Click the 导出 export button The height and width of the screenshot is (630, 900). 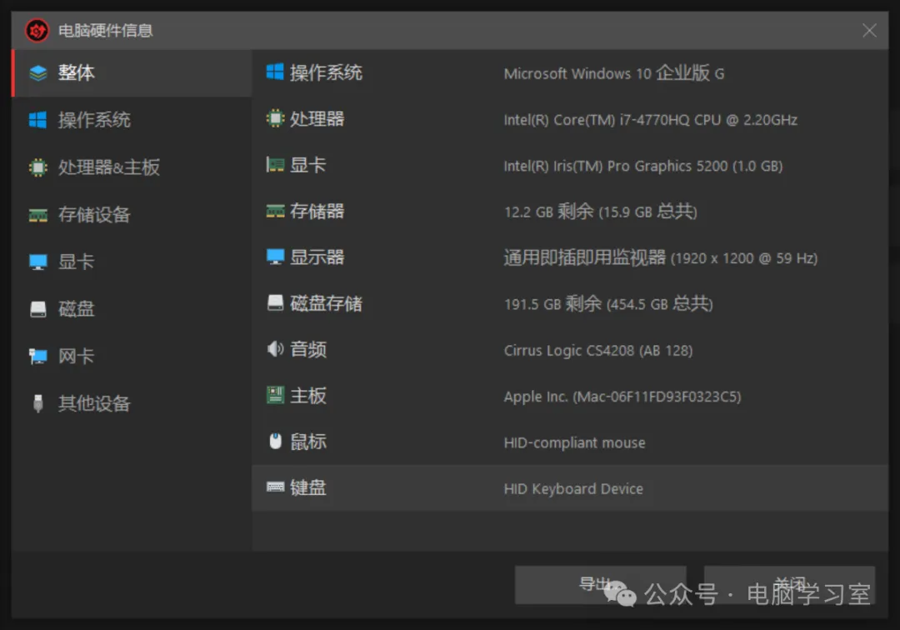(x=600, y=585)
